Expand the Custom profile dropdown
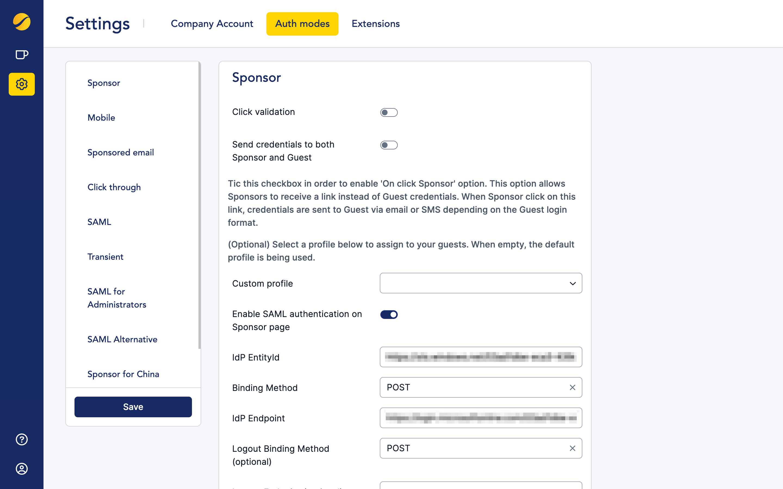 [480, 283]
